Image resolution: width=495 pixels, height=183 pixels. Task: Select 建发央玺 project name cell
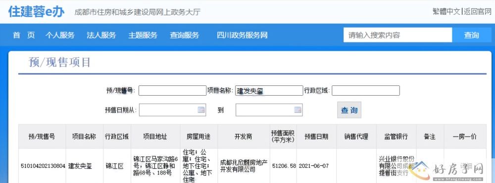(84, 166)
